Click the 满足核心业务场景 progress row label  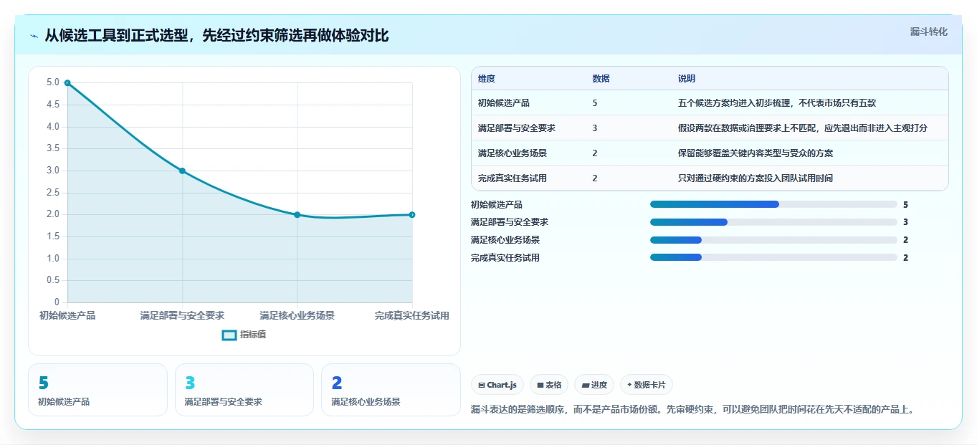(505, 240)
